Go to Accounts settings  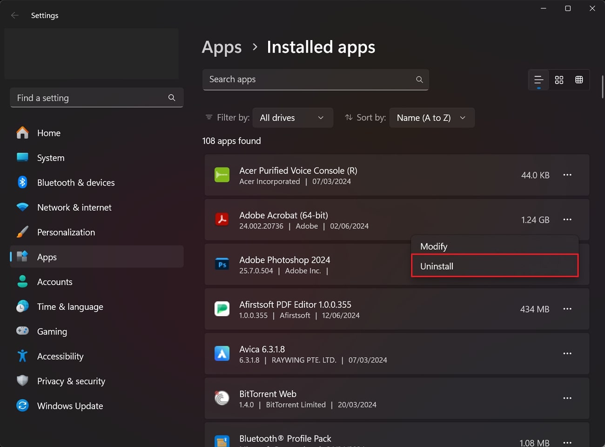tap(96, 282)
